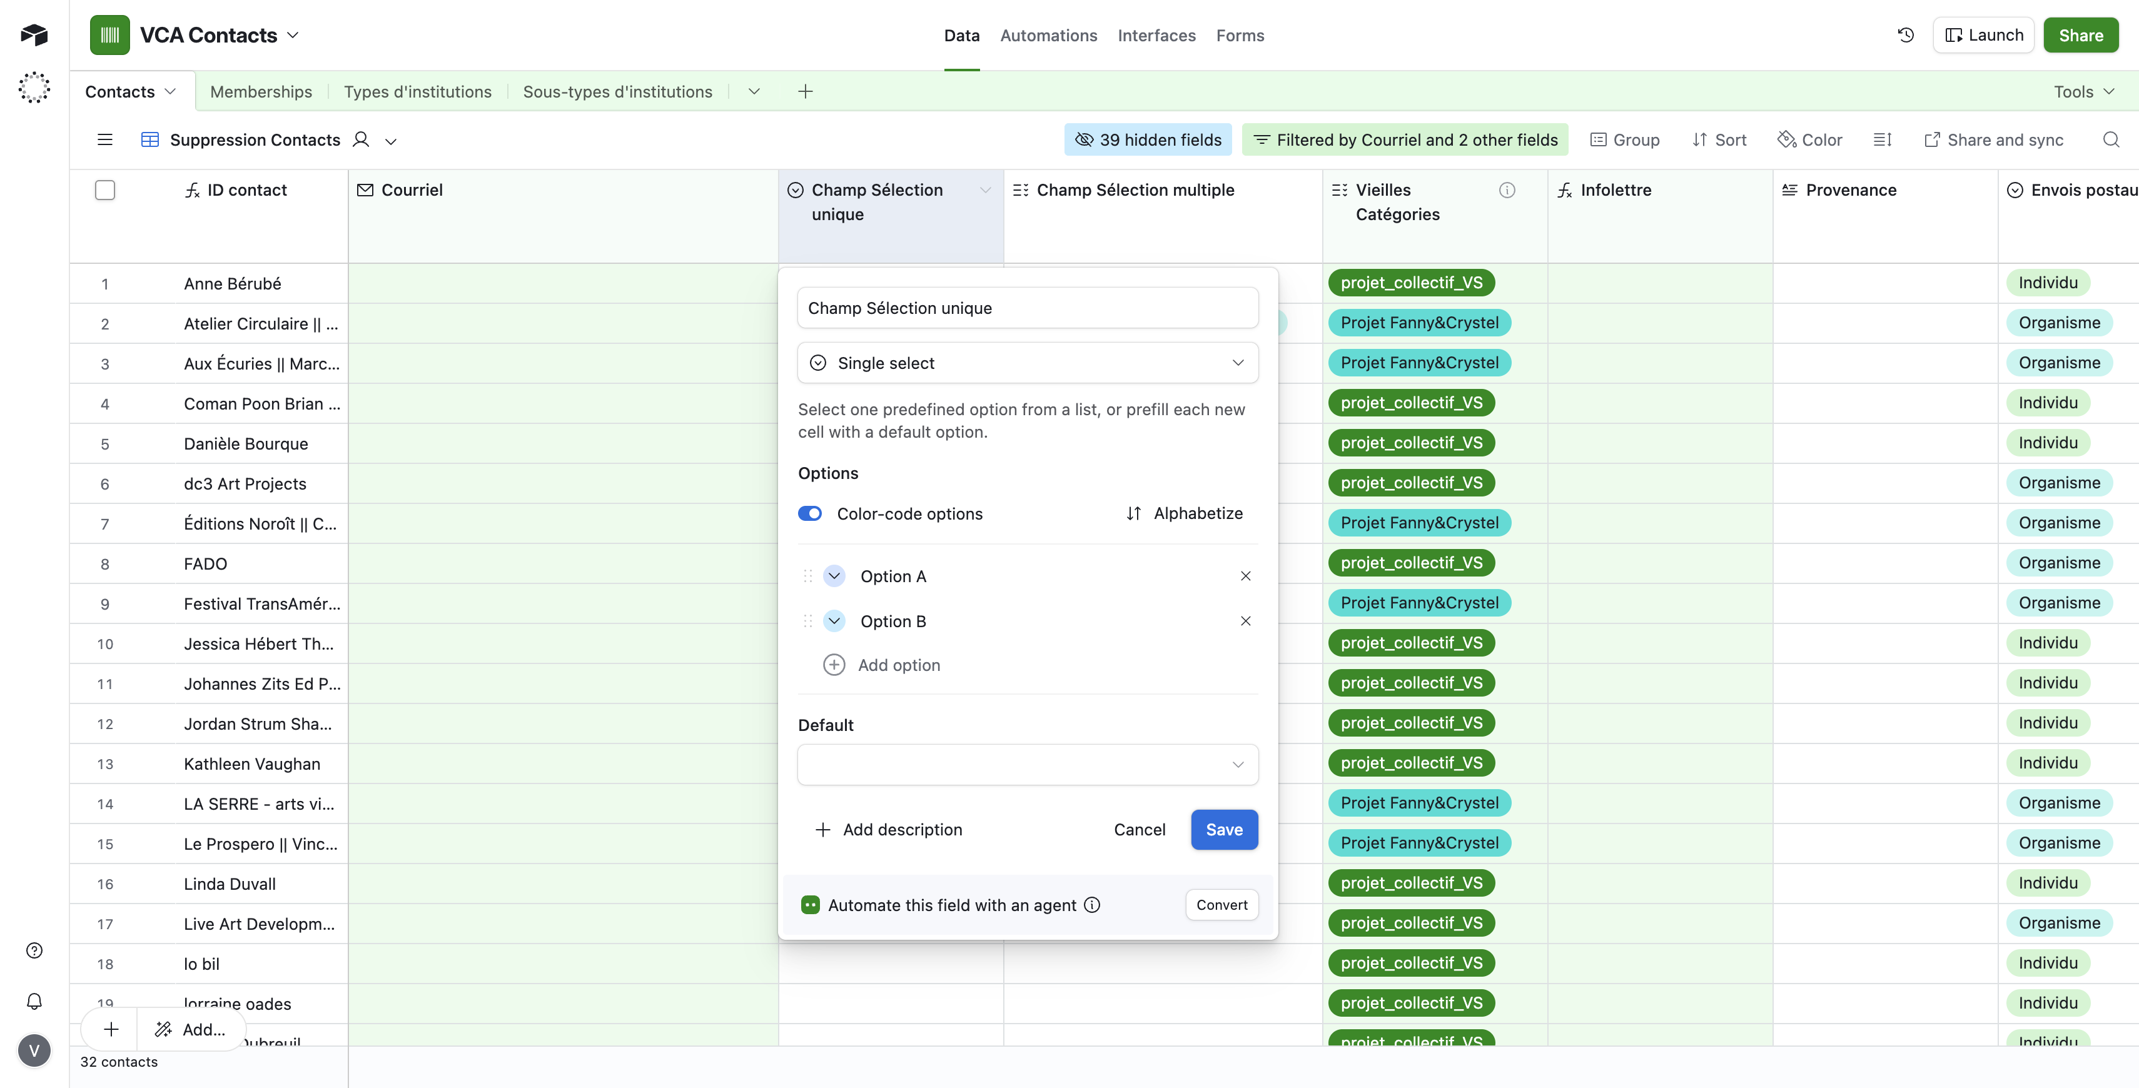Add a new table with plus icon
Viewport: 2139px width, 1088px height.
tap(804, 91)
